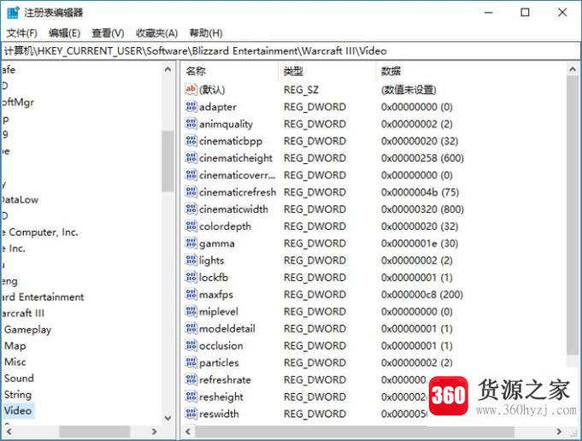Select the Misc key in the tree

15,362
